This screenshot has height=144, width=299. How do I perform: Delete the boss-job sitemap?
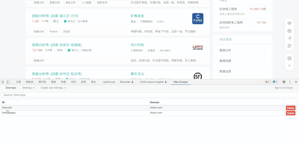click(x=290, y=108)
